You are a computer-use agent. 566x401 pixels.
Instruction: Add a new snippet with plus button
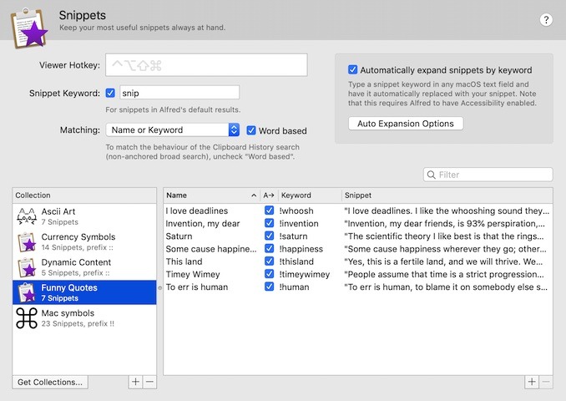[532, 382]
